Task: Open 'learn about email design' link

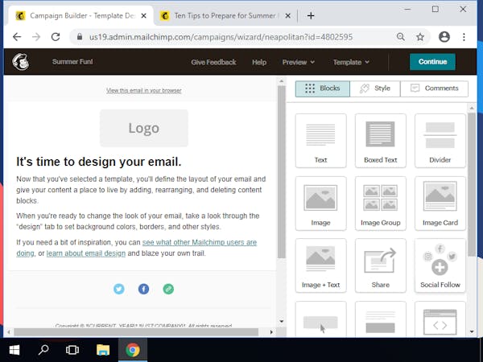Action: click(86, 253)
